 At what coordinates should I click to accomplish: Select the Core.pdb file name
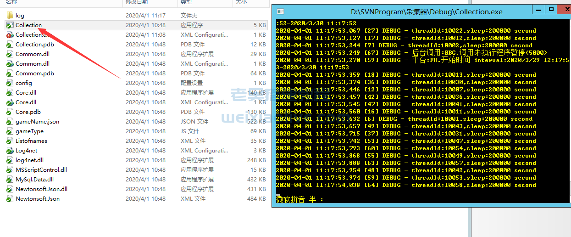(28, 112)
